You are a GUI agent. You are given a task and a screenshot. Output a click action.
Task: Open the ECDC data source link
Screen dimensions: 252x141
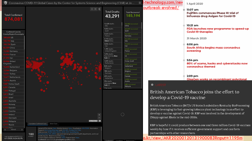tap(59, 132)
